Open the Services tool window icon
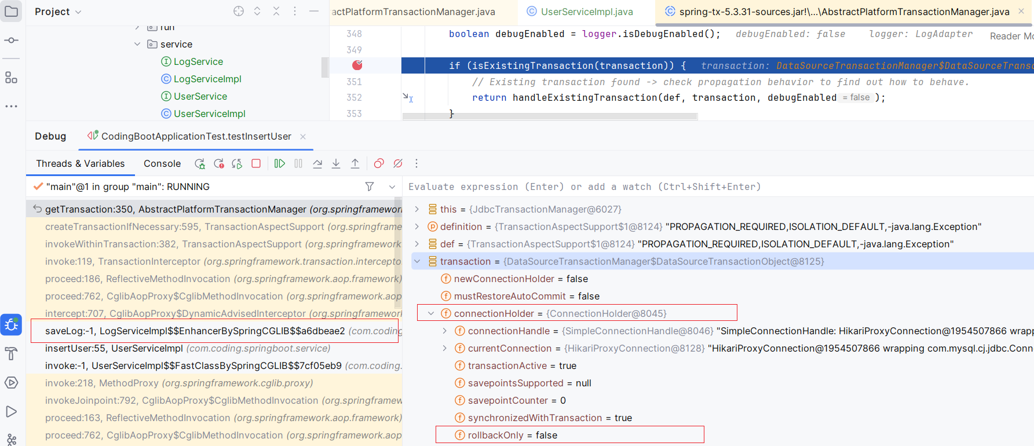1034x446 pixels. tap(11, 382)
